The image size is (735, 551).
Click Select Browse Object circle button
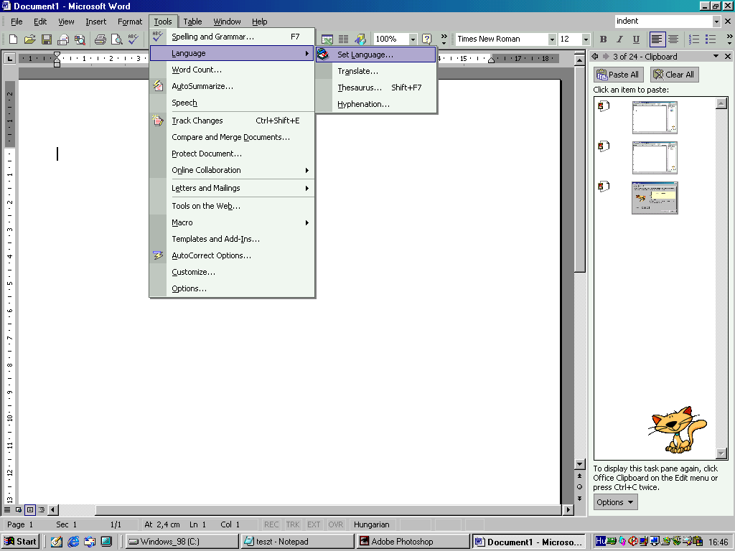pos(580,487)
